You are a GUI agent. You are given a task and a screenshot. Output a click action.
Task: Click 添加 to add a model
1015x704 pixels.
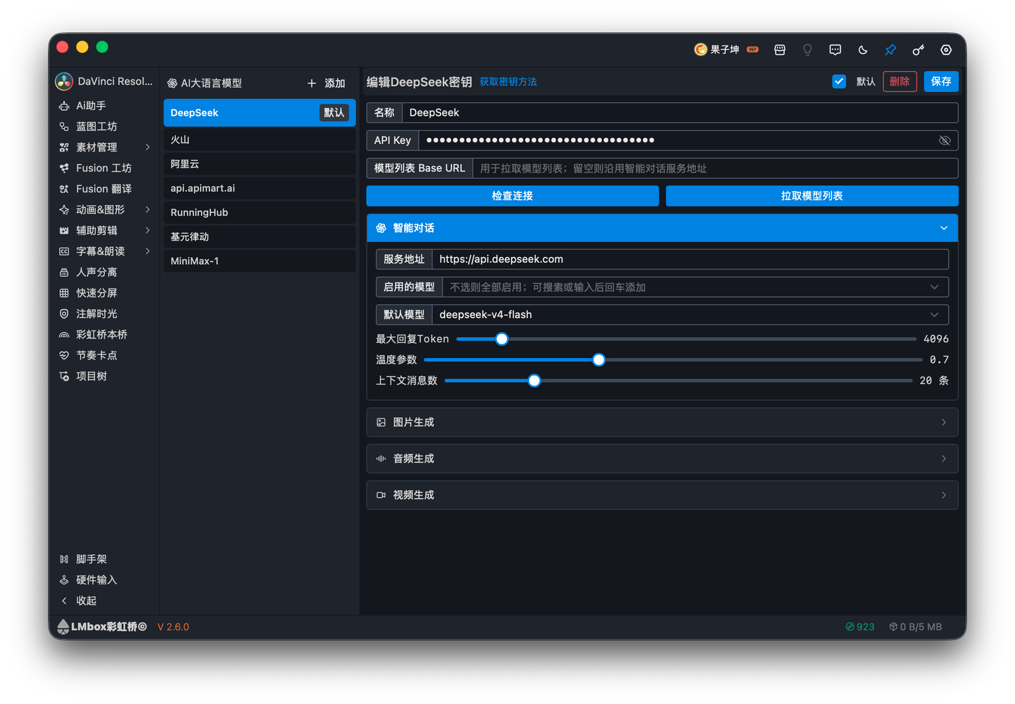point(326,83)
